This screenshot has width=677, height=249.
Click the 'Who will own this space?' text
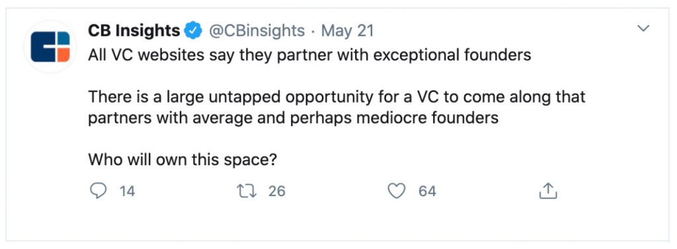[x=182, y=160]
